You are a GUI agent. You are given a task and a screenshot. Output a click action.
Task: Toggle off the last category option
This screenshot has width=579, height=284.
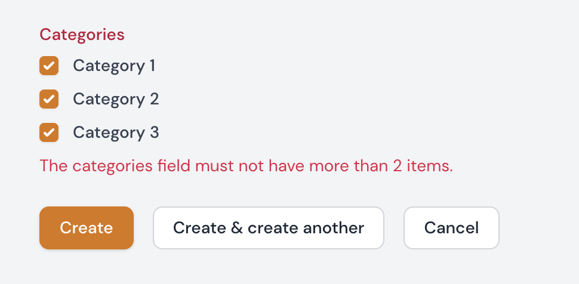click(x=49, y=132)
